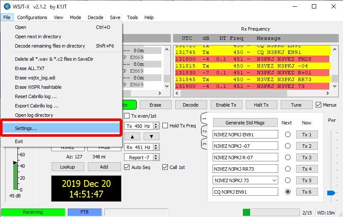The image size is (343, 217).
Task: Click the Tx 1 Now button
Action: tap(307, 135)
